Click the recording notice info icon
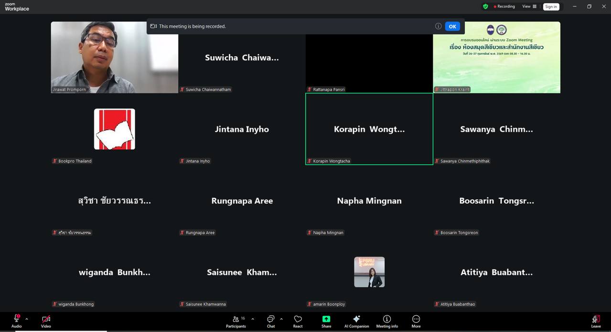This screenshot has height=332, width=611. click(438, 26)
